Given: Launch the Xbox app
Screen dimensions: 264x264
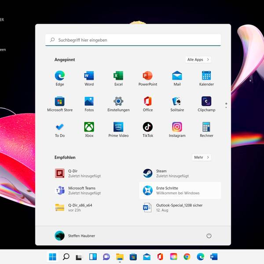Looking at the screenshot, I should click(x=89, y=129).
